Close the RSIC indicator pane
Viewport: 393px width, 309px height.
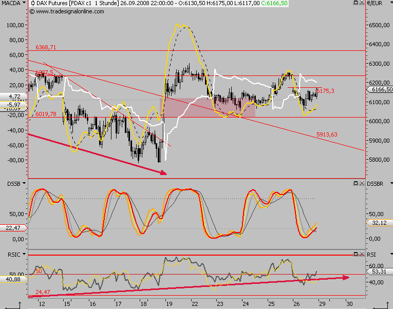(x=362, y=254)
